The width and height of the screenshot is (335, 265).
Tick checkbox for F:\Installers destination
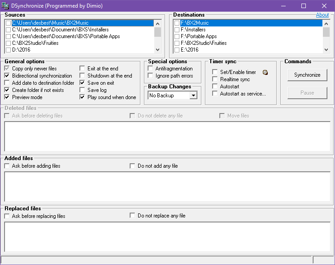click(177, 30)
